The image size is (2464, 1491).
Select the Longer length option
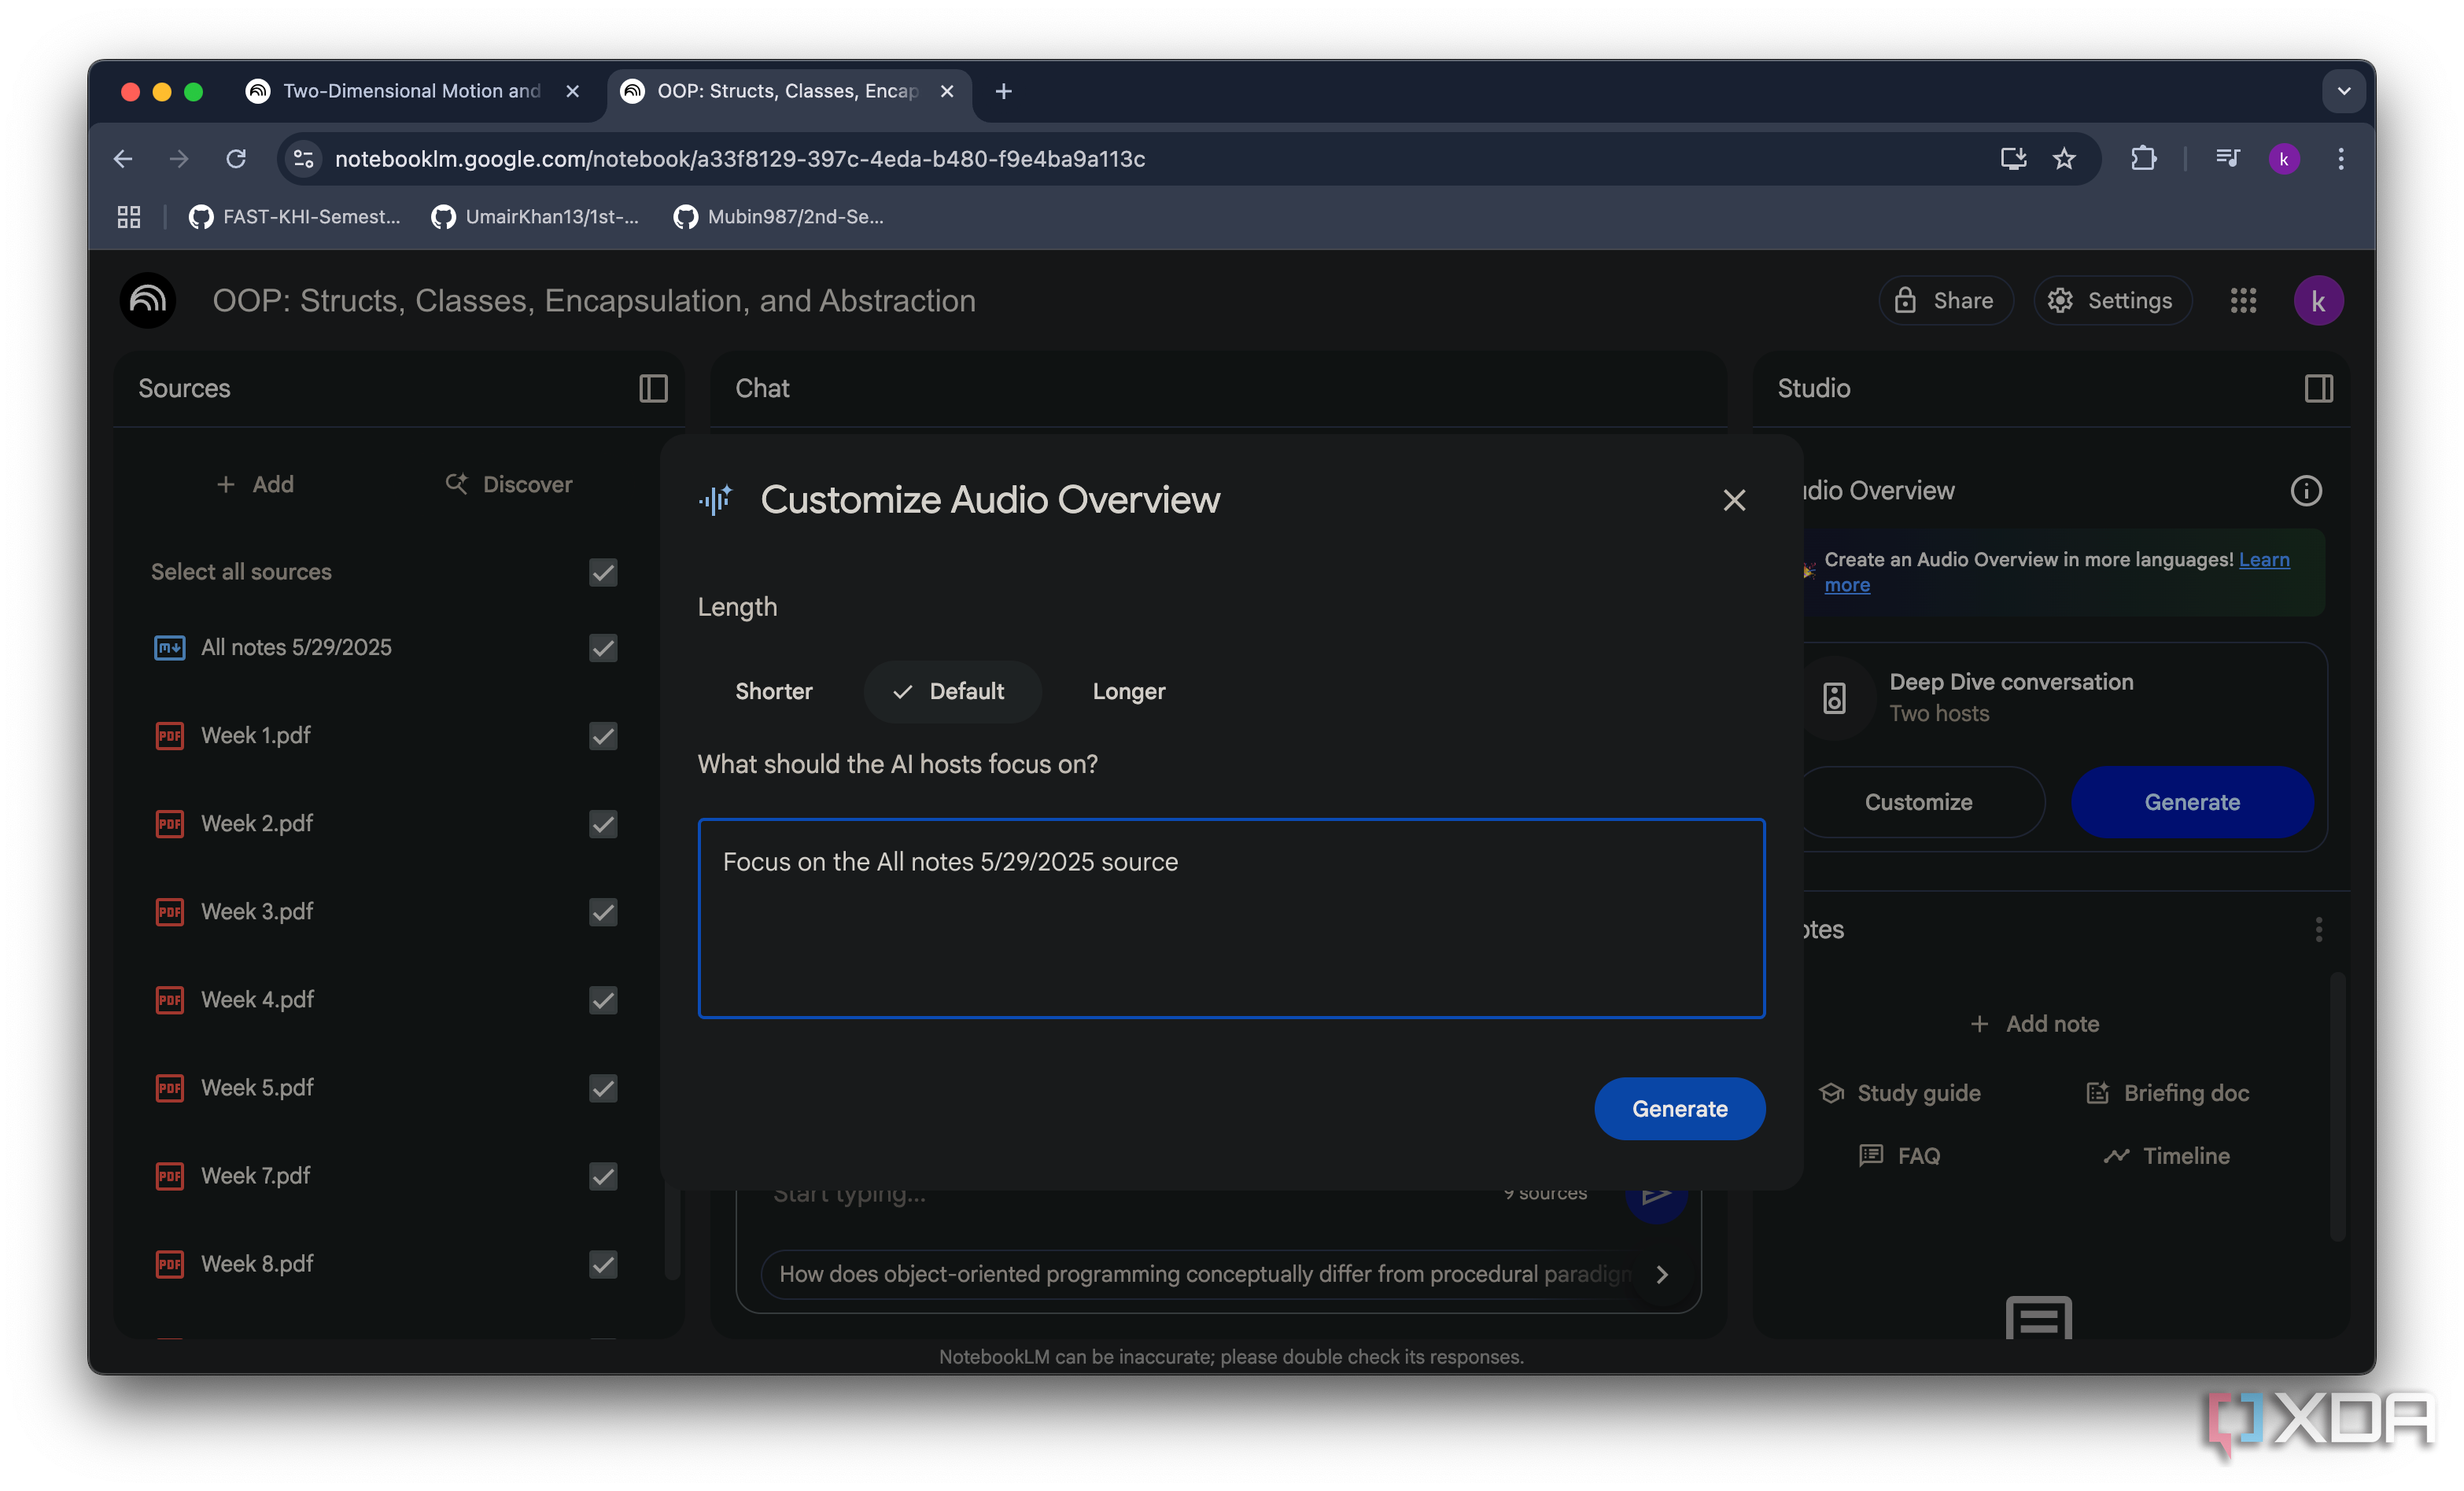pos(1128,691)
